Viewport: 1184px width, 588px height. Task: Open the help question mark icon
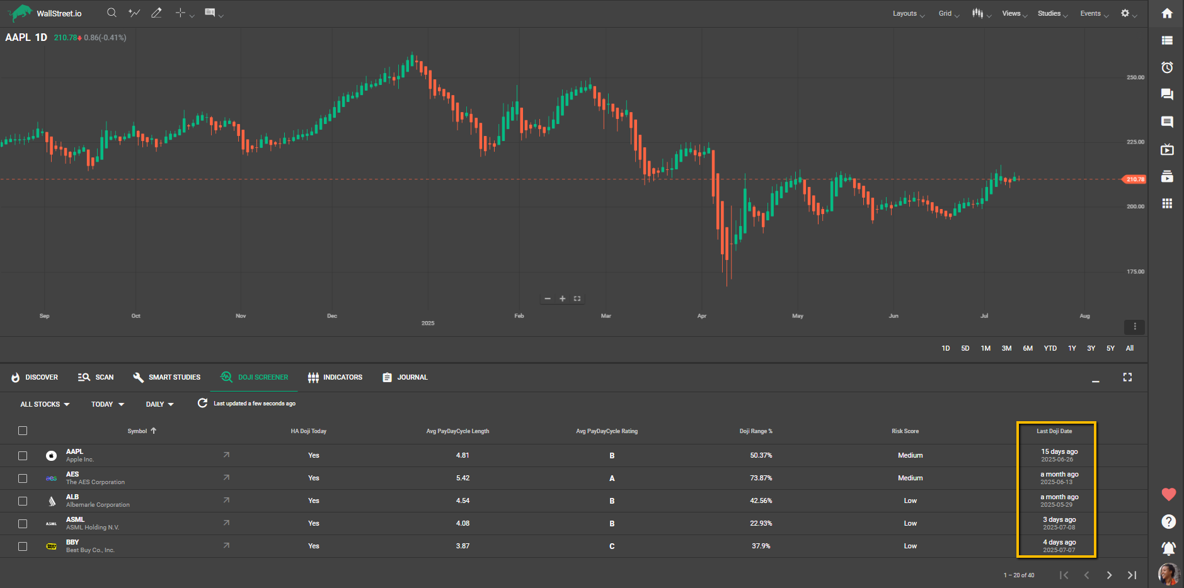1168,521
